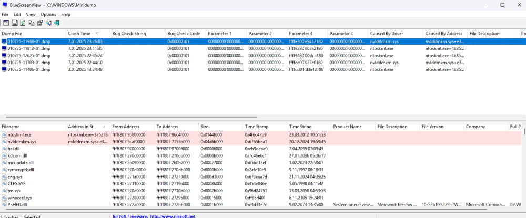526x218 pixels.
Task: Click the Save Selected Items floppy icon
Action: pos(14,23)
